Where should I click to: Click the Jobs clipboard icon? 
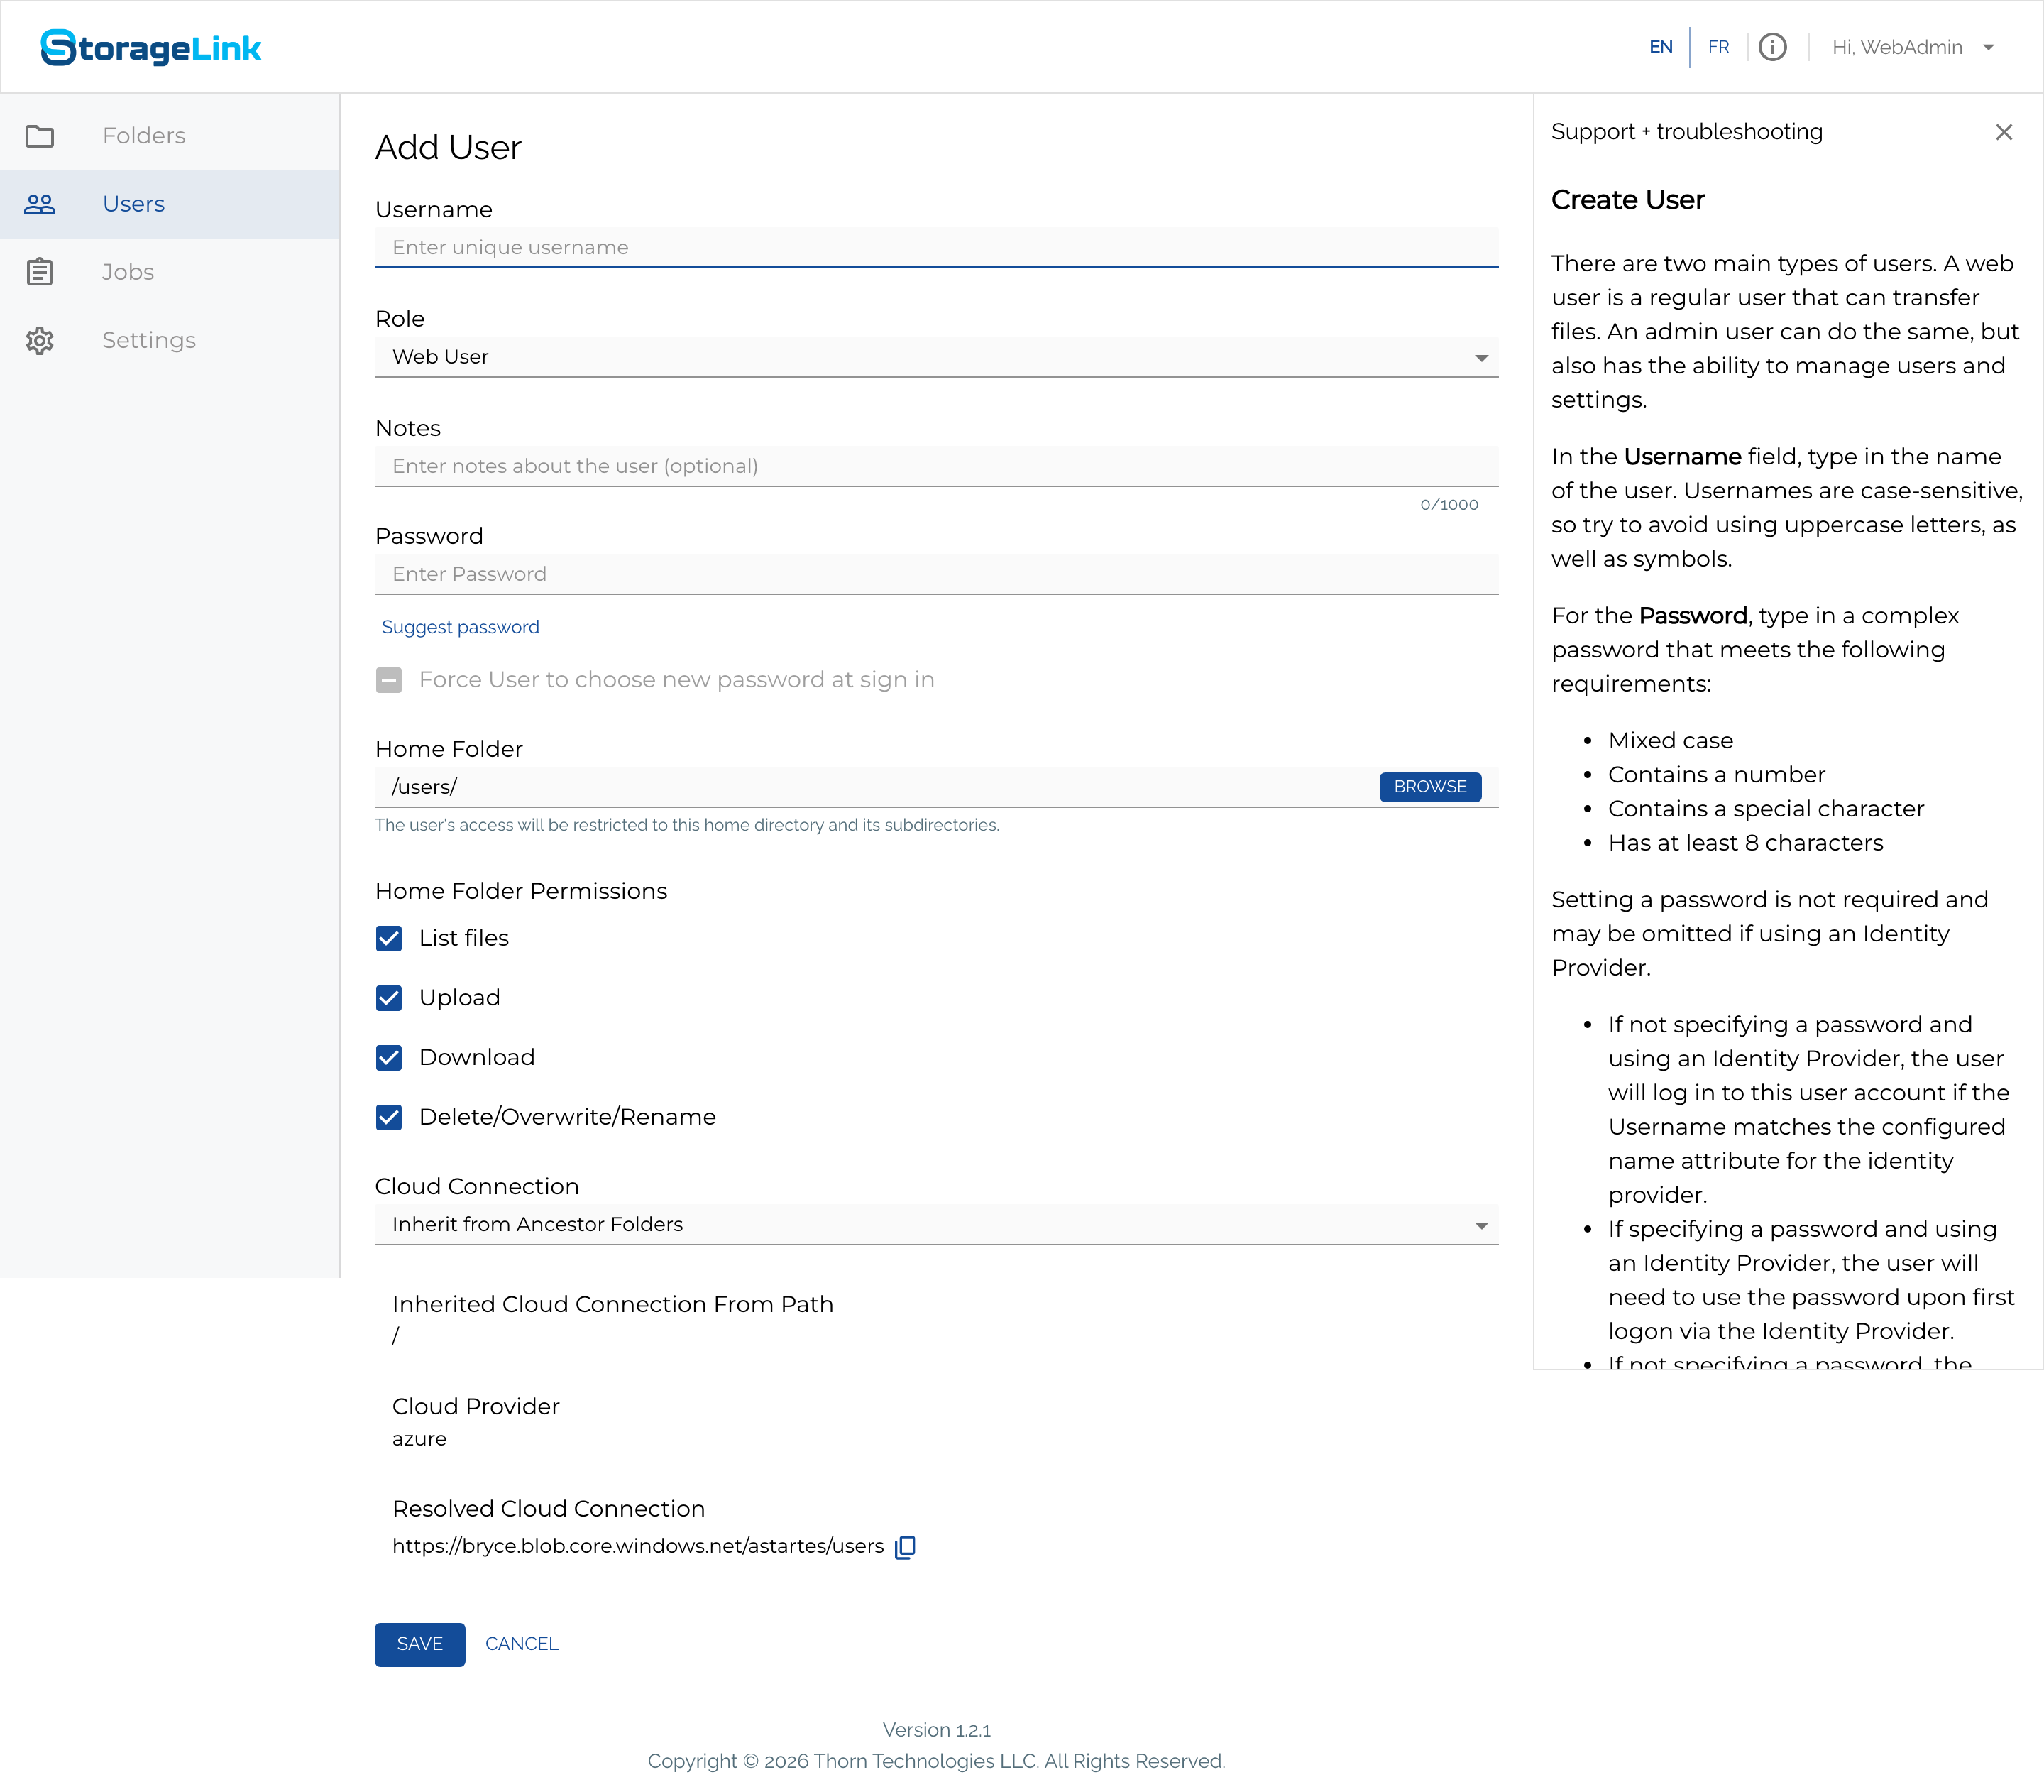point(40,272)
